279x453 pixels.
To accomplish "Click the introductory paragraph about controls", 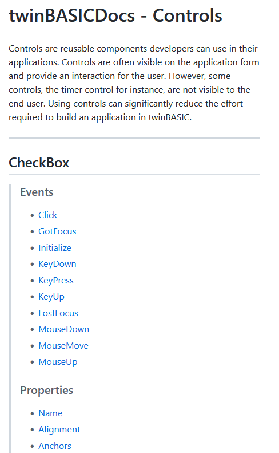I will coord(134,82).
